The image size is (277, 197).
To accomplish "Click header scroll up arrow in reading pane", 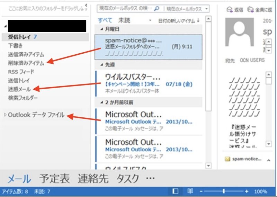I will [x=269, y=42].
